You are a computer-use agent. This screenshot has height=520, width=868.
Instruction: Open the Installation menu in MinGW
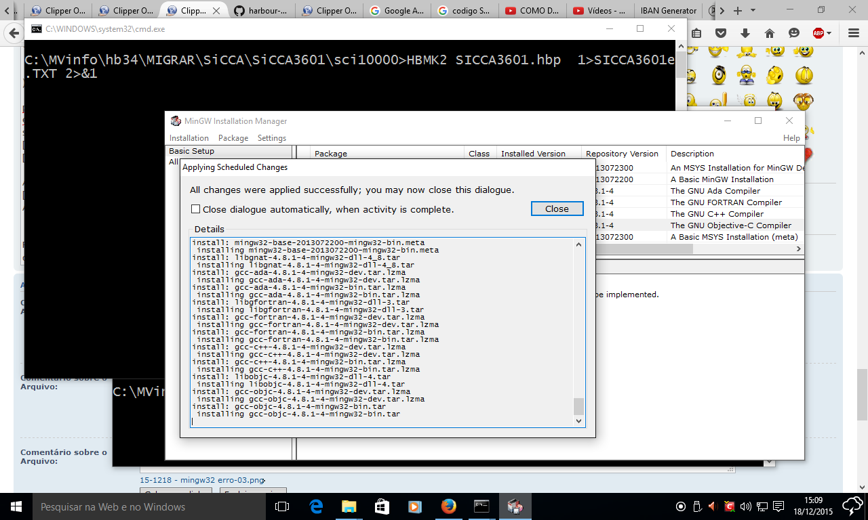tap(189, 138)
